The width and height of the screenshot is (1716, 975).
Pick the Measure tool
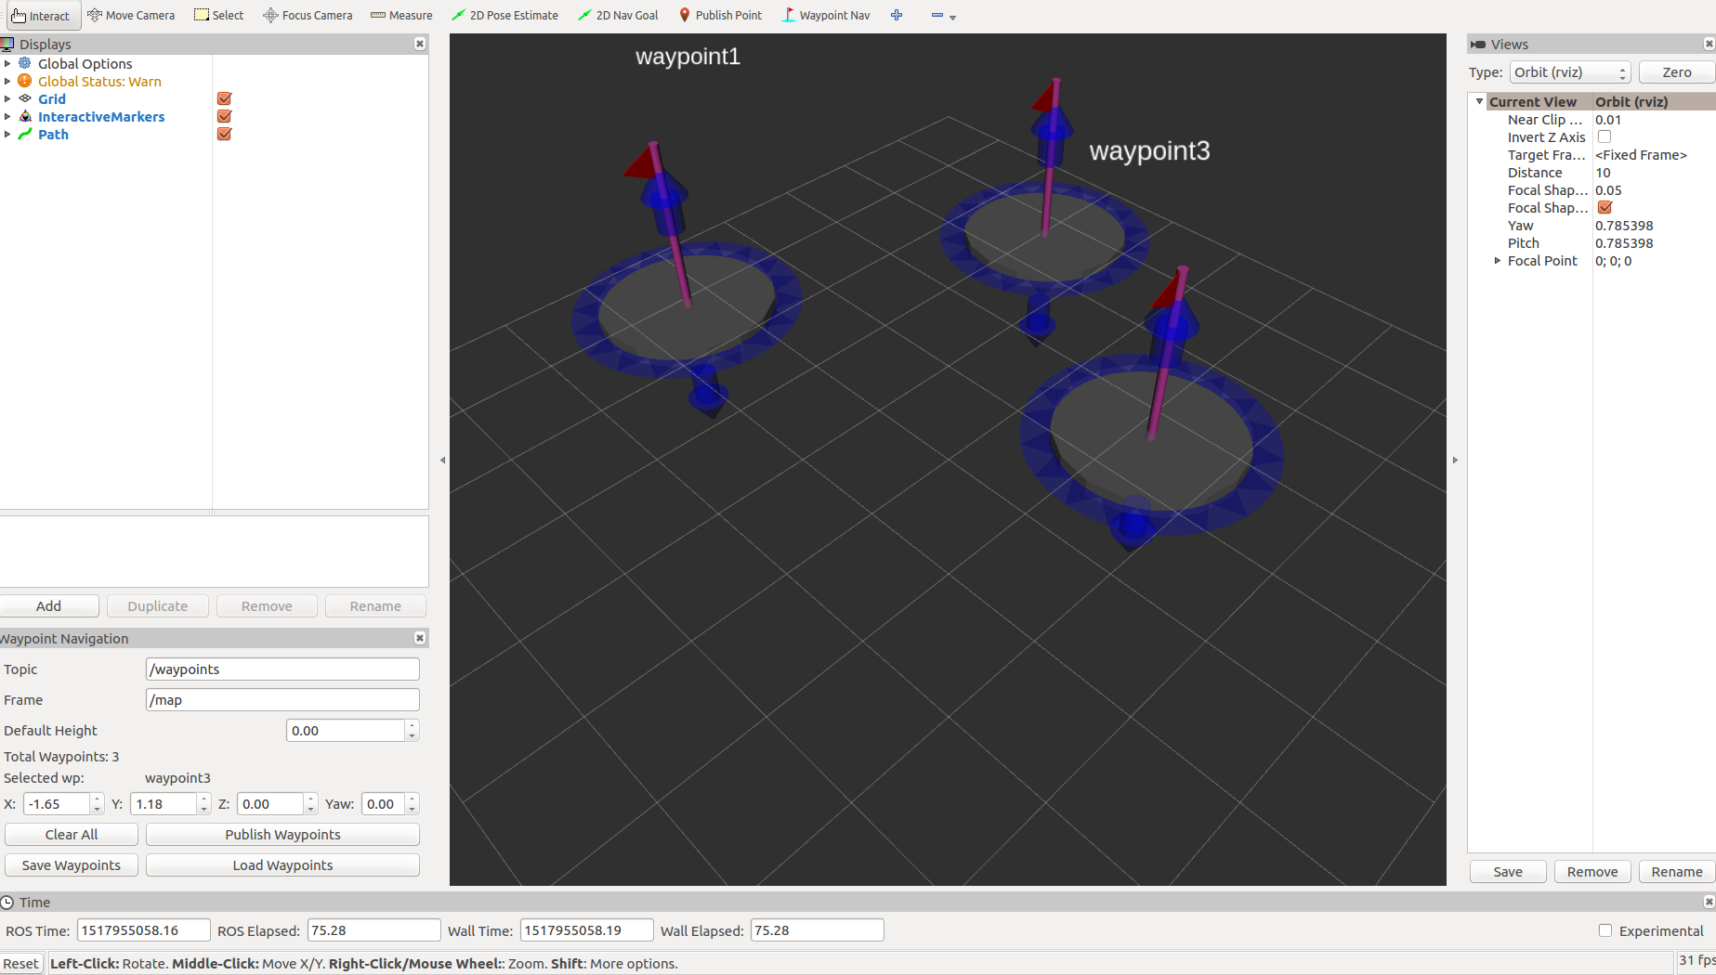point(401,15)
